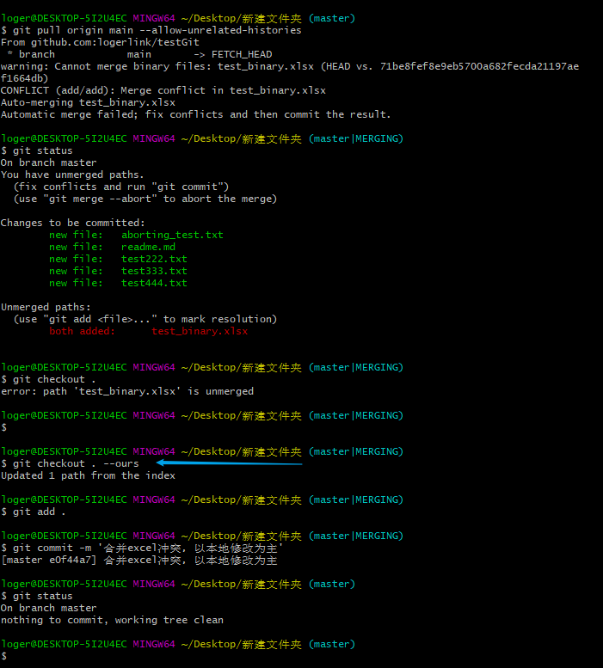Click the 'FETCH_HEAD' text
The height and width of the screenshot is (668, 603).
[242, 54]
